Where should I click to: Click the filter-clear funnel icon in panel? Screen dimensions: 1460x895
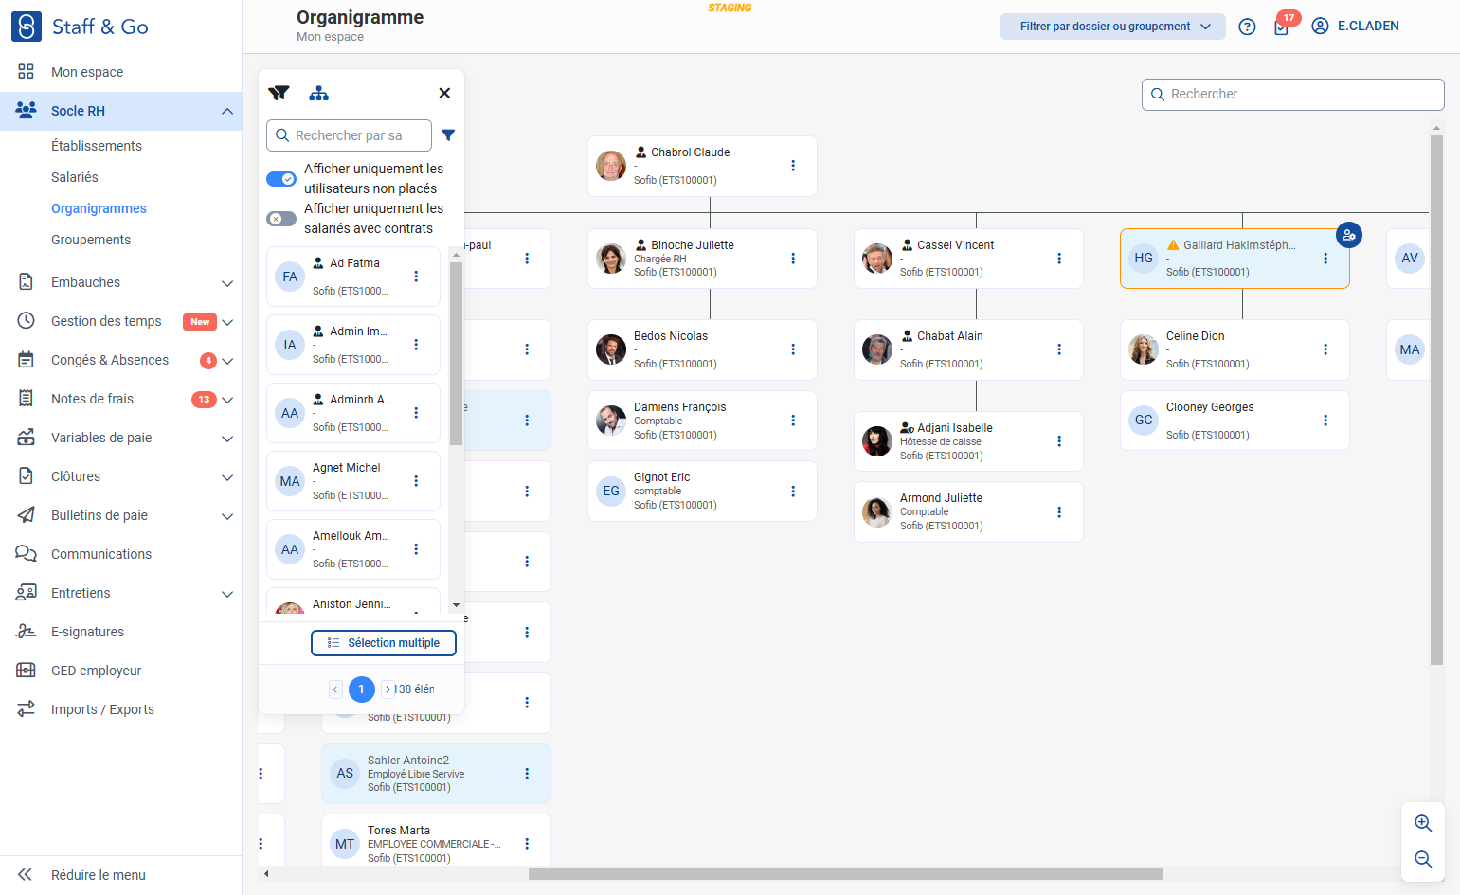tap(279, 93)
